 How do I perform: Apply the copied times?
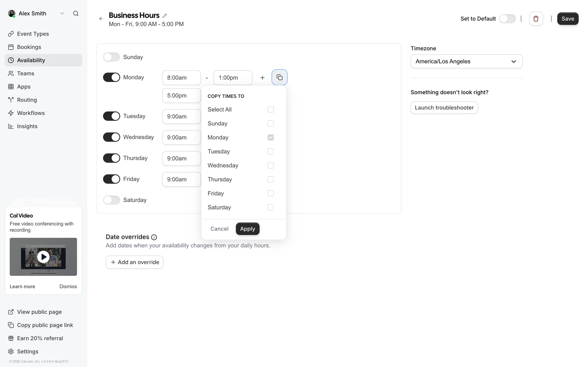click(x=247, y=229)
